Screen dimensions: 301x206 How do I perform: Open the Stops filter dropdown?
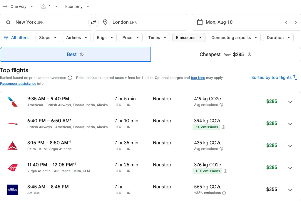pos(48,38)
